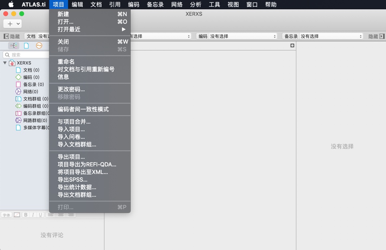Choose 导出项目... menu entry
The height and width of the screenshot is (250, 386).
pyautogui.click(x=90, y=156)
